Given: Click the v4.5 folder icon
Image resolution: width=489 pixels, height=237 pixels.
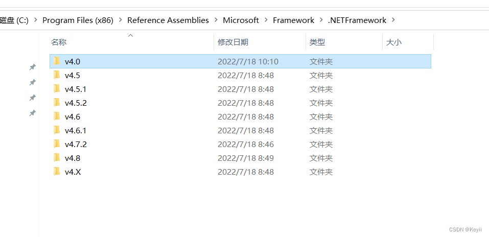Looking at the screenshot, I should click(57, 75).
